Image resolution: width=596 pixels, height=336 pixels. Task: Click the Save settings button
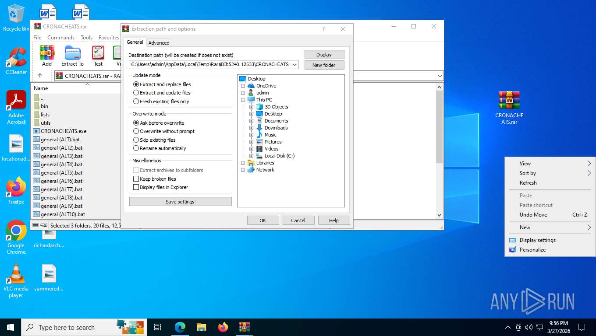pyautogui.click(x=180, y=202)
